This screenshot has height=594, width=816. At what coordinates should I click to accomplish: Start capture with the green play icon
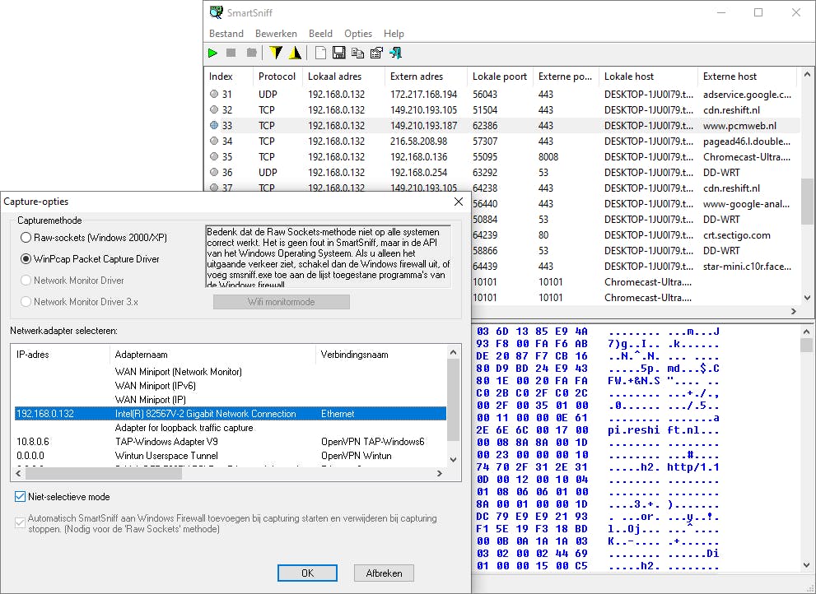point(212,52)
